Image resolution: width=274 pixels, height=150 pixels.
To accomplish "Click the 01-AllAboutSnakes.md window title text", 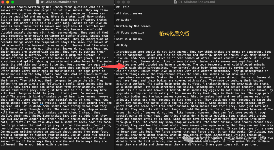I will (x=197, y=2).
